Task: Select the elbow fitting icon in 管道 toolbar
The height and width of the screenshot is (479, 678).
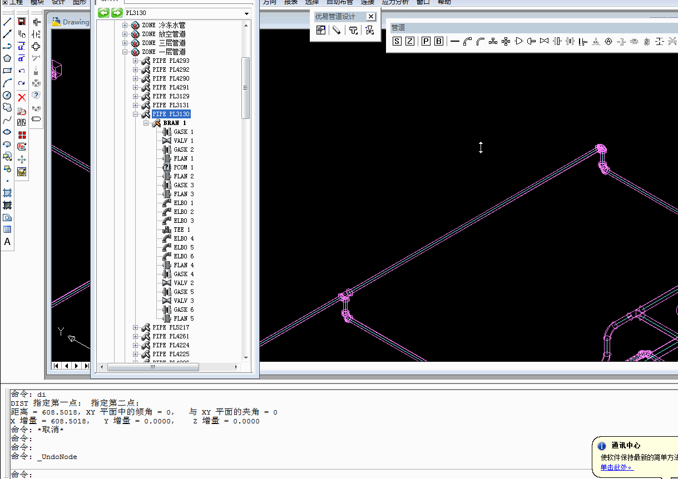Action: pyautogui.click(x=467, y=41)
